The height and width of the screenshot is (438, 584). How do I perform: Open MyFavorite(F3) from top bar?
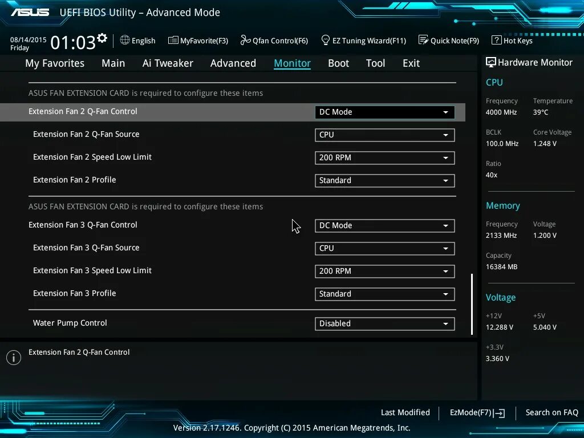[198, 40]
